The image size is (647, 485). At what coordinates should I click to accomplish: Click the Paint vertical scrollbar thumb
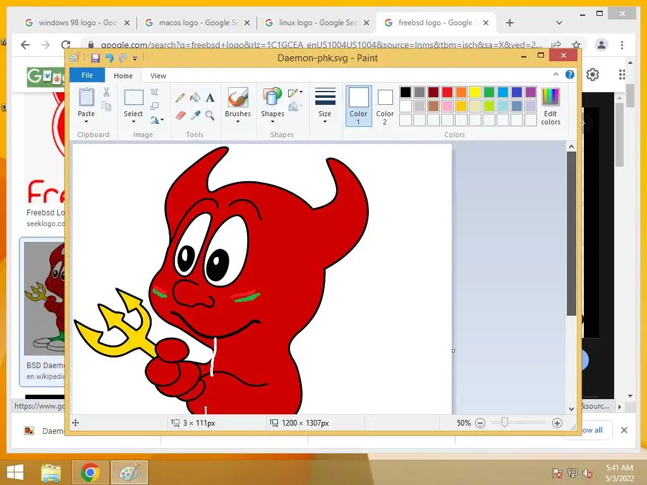(x=571, y=234)
